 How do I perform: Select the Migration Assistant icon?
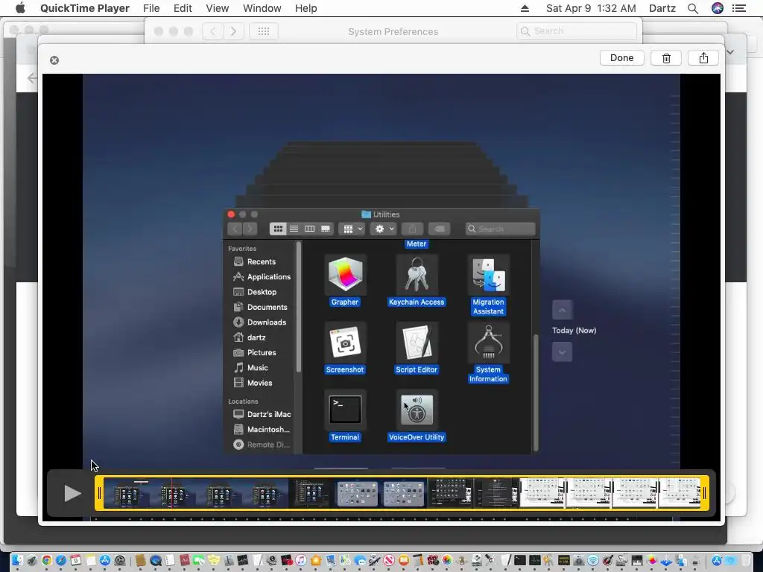click(488, 275)
